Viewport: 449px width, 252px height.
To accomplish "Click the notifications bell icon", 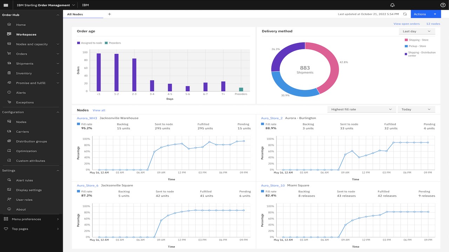I will click(392, 5).
